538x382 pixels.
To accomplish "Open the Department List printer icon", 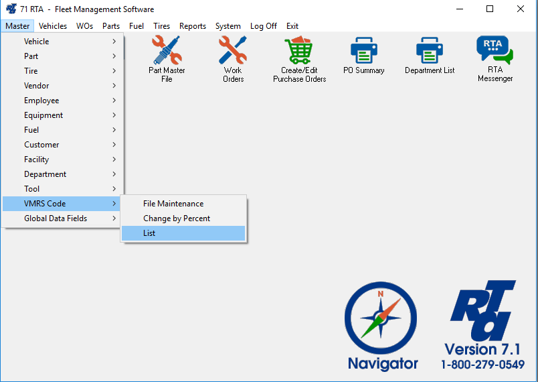I will [429, 51].
